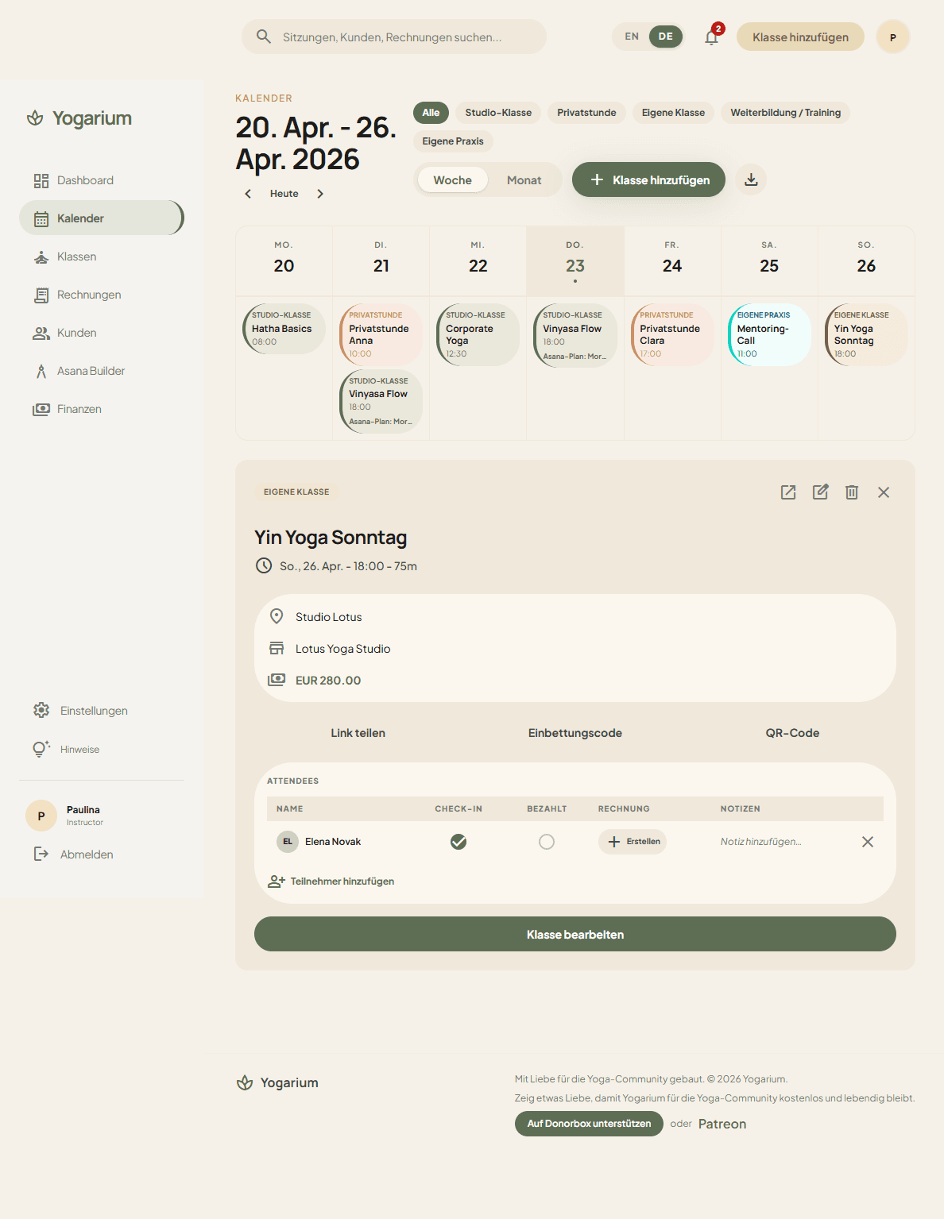Click the Teilnehmer hinzufügen person icon

(x=276, y=881)
